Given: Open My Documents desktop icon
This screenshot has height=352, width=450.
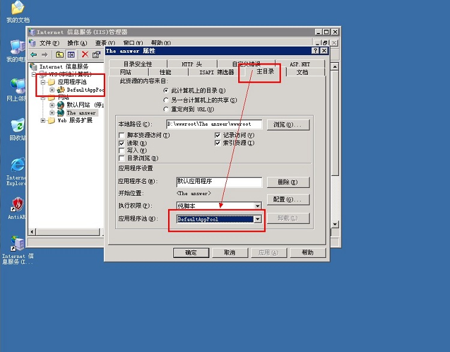Looking at the screenshot, I should tap(17, 8).
